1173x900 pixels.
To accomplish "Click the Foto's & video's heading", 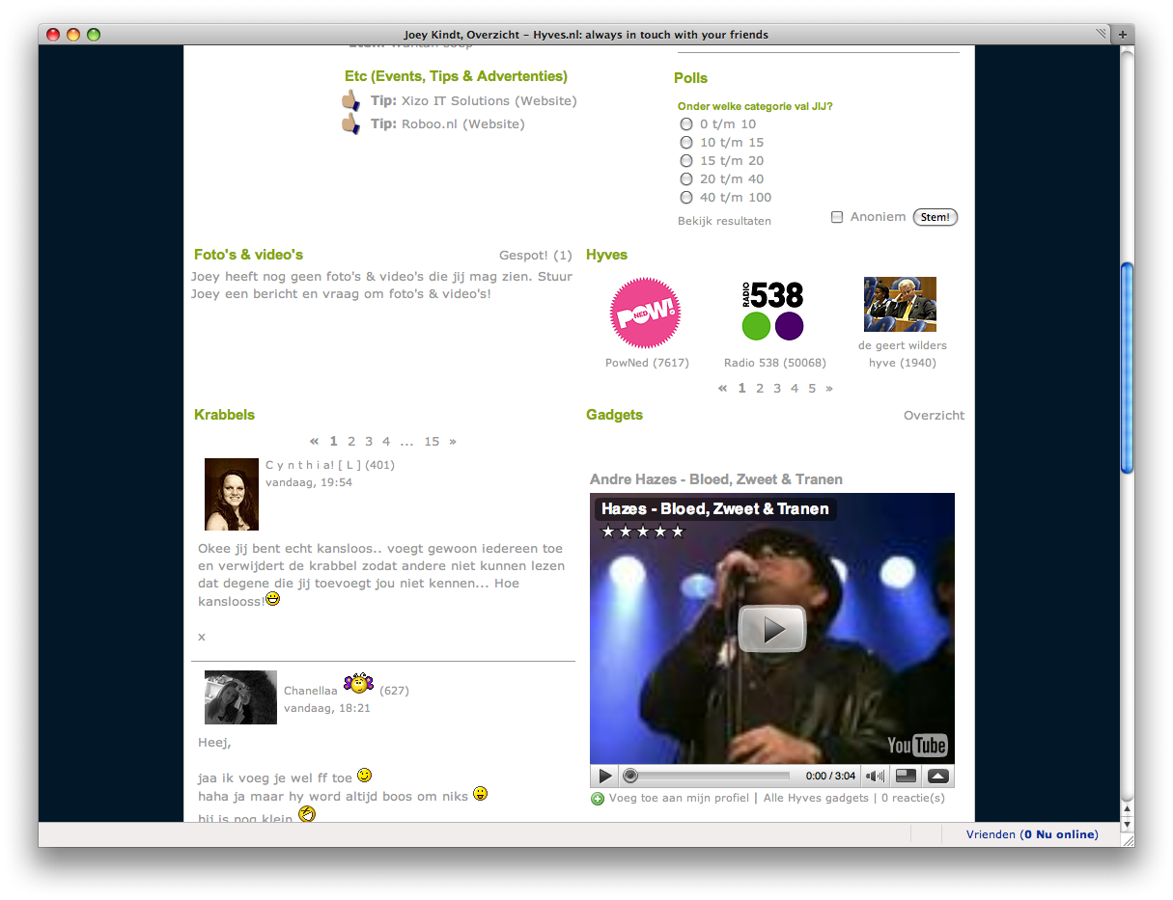I will tap(248, 255).
